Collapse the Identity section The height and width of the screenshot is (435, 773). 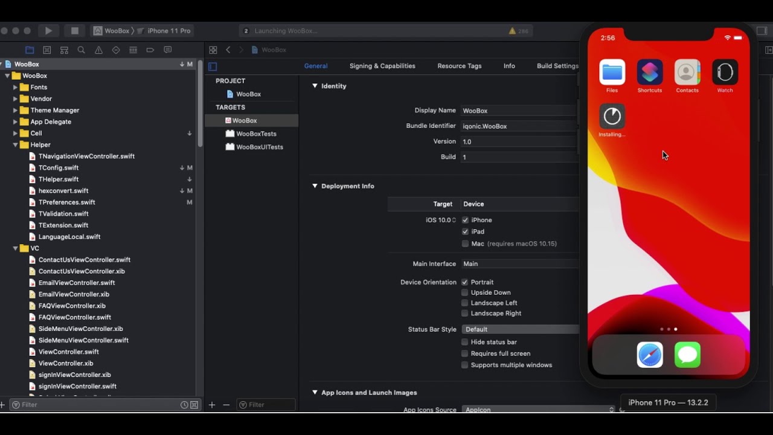(x=315, y=86)
